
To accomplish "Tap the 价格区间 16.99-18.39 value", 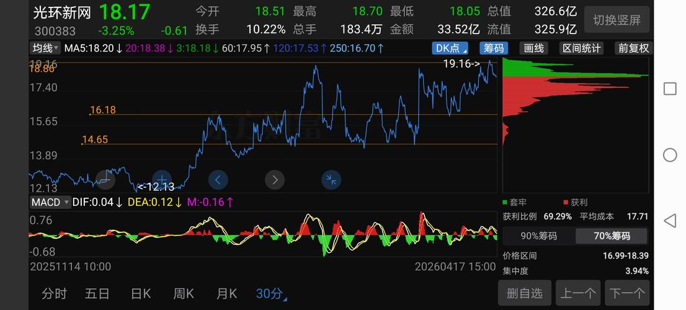I will click(626, 256).
